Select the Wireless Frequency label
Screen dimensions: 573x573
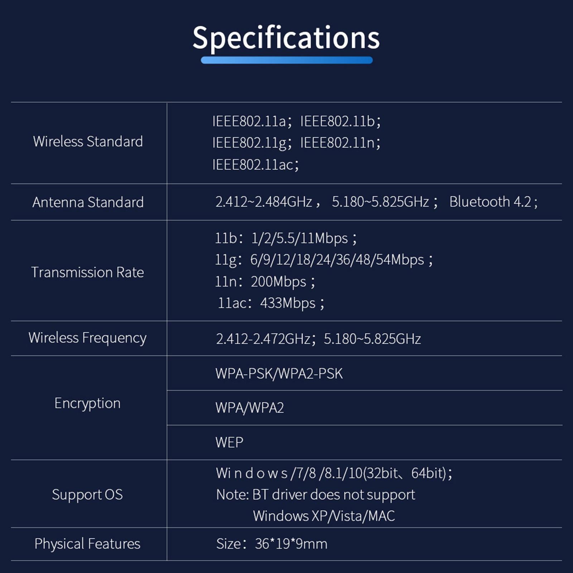(88, 338)
